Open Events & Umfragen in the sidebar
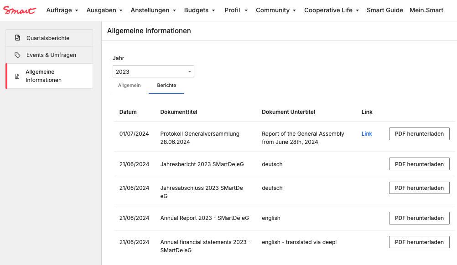This screenshot has height=265, width=457. pos(51,55)
